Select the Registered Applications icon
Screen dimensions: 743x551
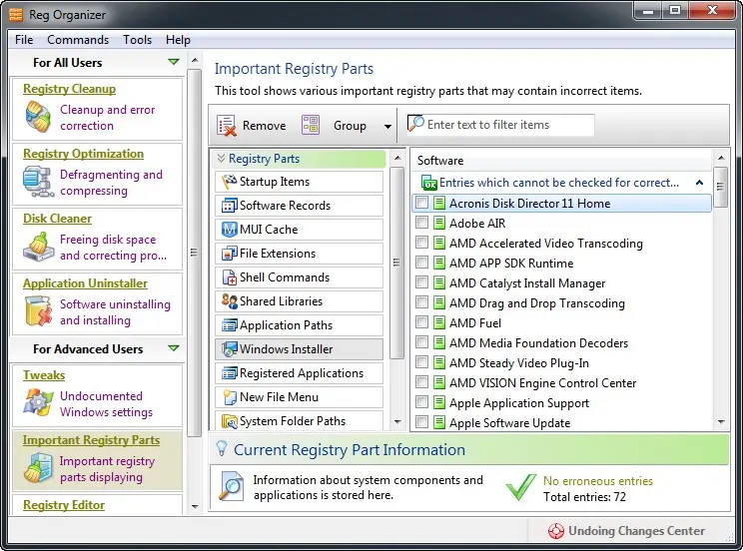coord(230,373)
